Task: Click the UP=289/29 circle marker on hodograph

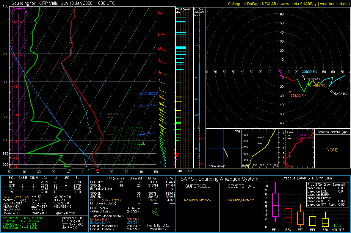Action: (303, 76)
